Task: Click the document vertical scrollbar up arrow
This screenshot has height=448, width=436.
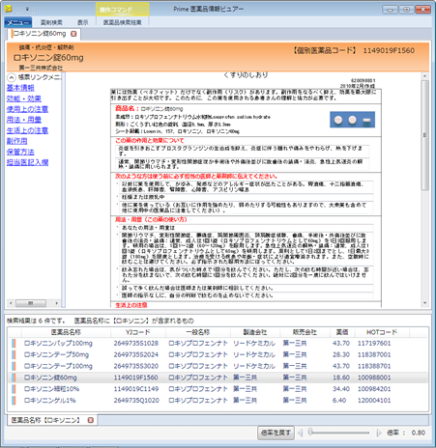Action: (425, 76)
